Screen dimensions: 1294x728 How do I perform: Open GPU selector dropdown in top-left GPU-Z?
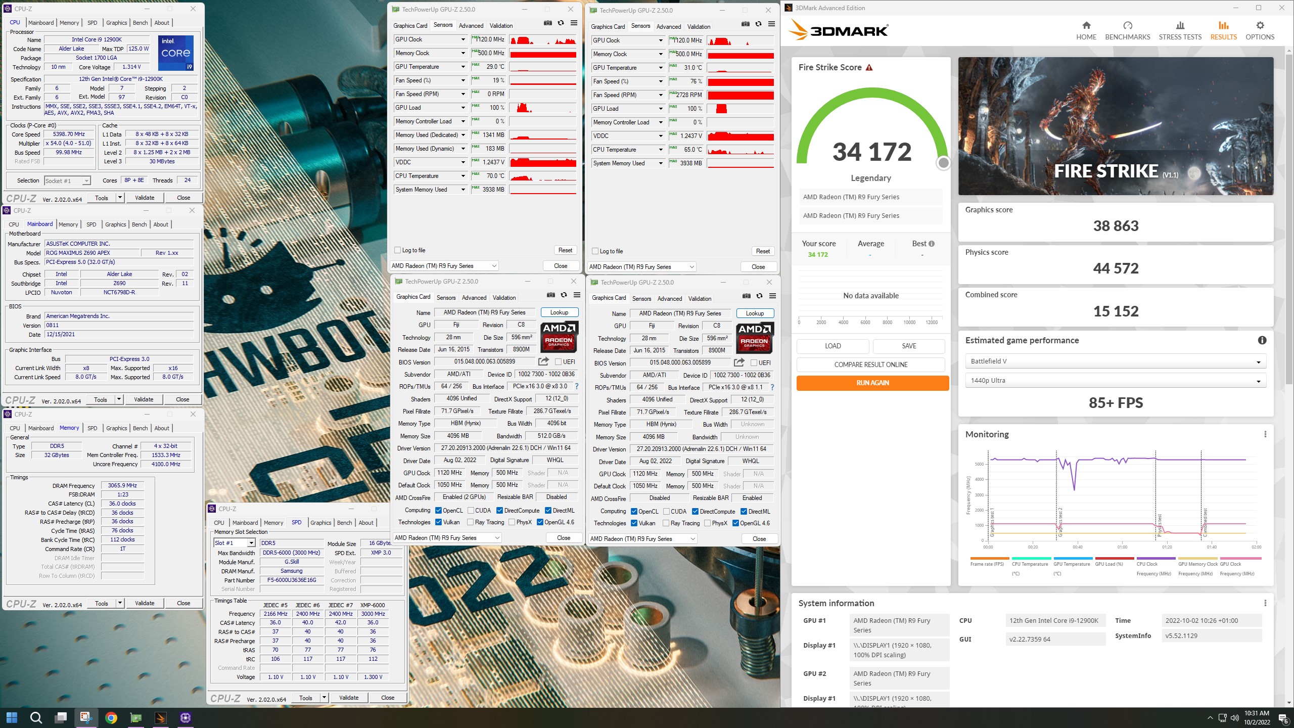(444, 266)
